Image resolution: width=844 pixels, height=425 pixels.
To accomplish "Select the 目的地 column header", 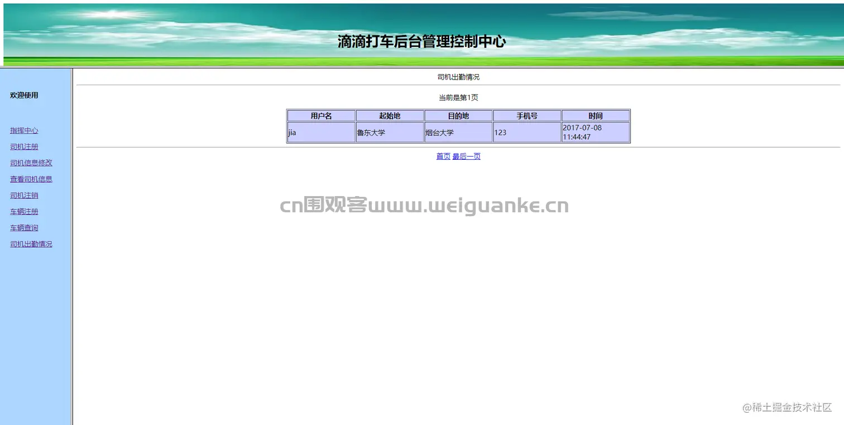I will pos(458,116).
